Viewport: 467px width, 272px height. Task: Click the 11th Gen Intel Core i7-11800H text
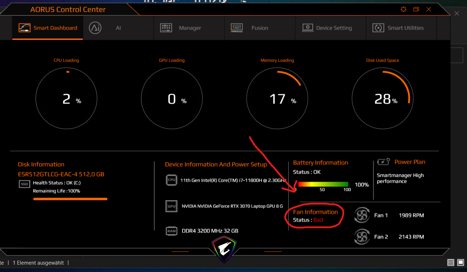[233, 180]
